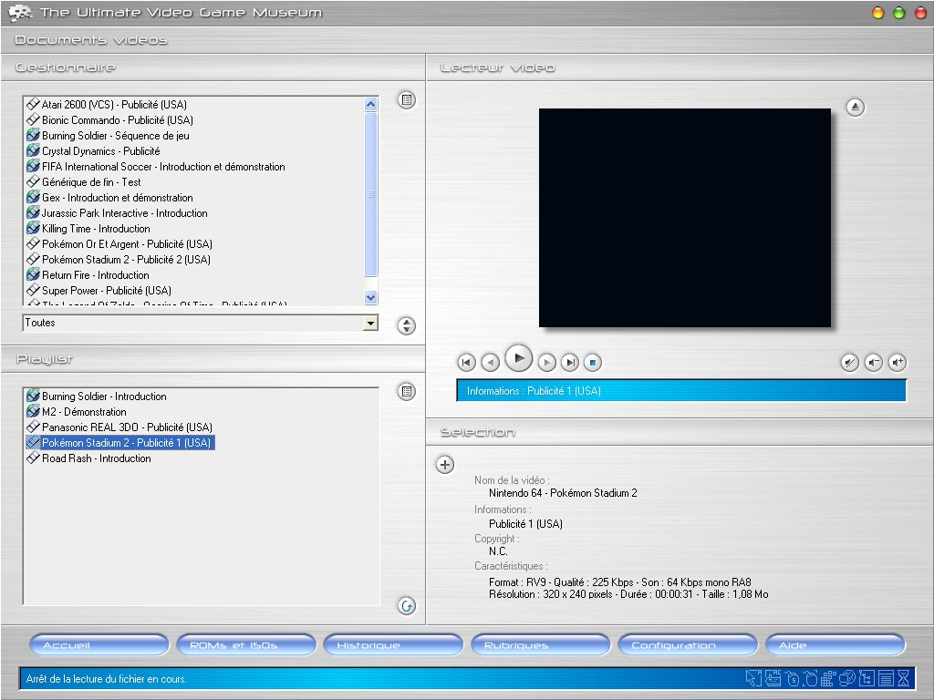Select Générique de fin - Test
This screenshot has width=934, height=700.
pyautogui.click(x=83, y=181)
